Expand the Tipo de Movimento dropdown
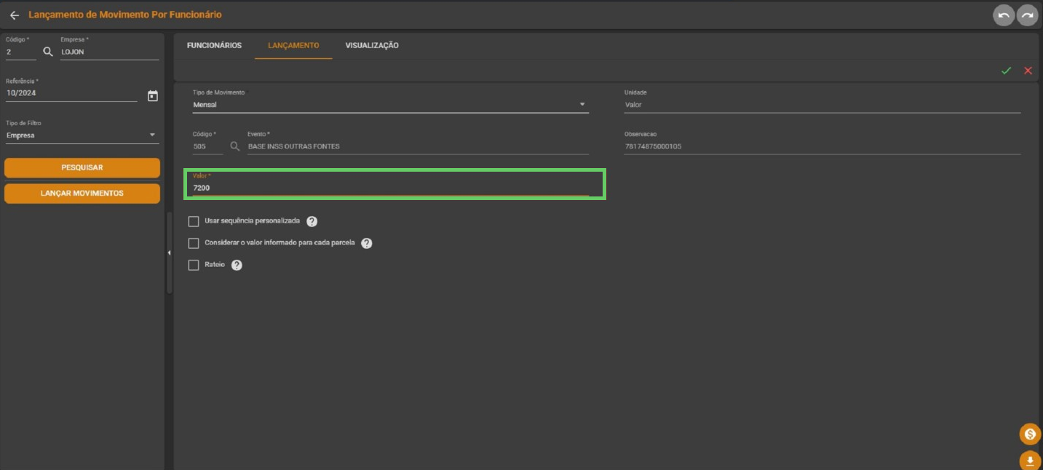 tap(390, 105)
